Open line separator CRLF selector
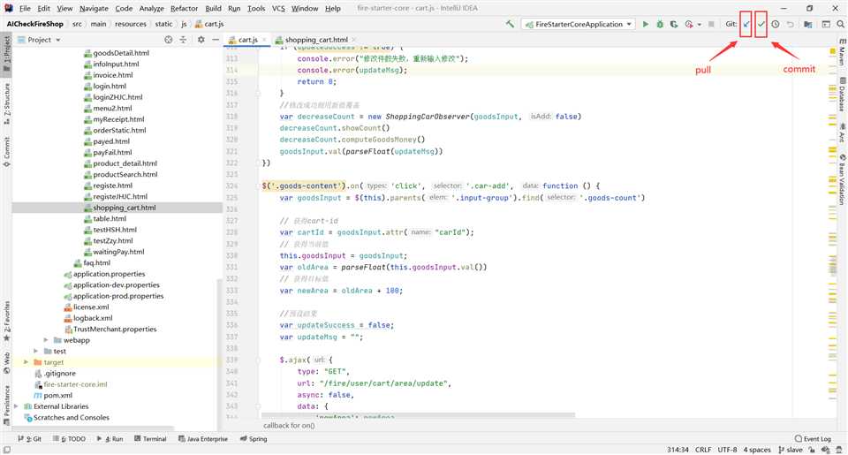848x455 pixels. (x=703, y=450)
